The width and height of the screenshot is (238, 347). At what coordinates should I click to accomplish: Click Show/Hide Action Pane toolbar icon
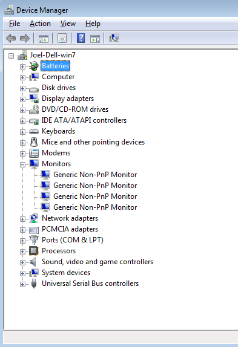point(95,39)
